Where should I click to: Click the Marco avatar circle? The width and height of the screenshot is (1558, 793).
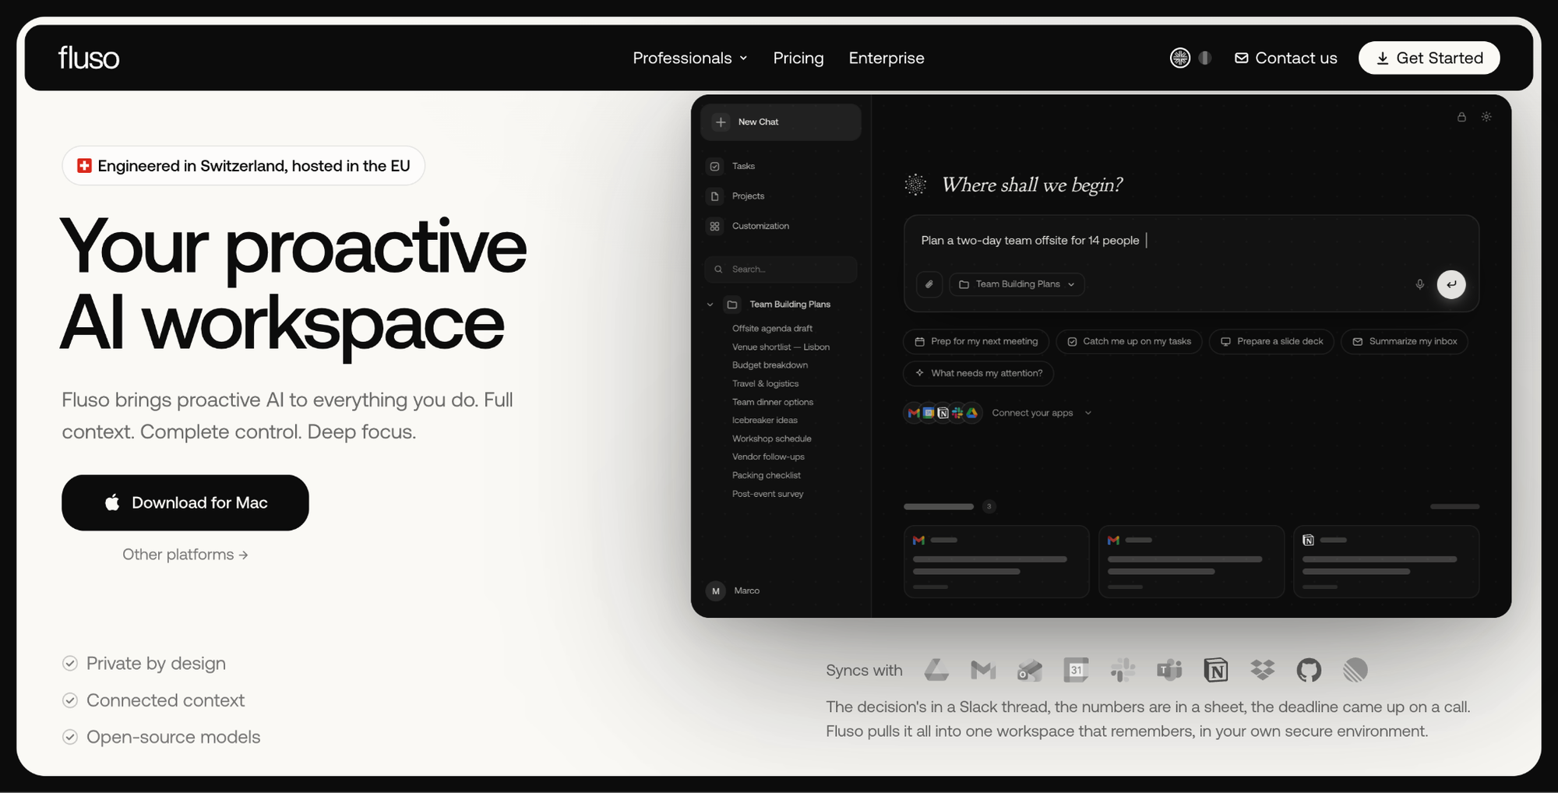pos(715,591)
